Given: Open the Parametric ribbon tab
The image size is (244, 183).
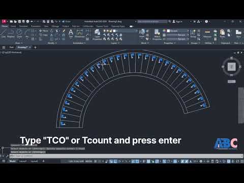Looking at the screenshot, I should (36, 26).
